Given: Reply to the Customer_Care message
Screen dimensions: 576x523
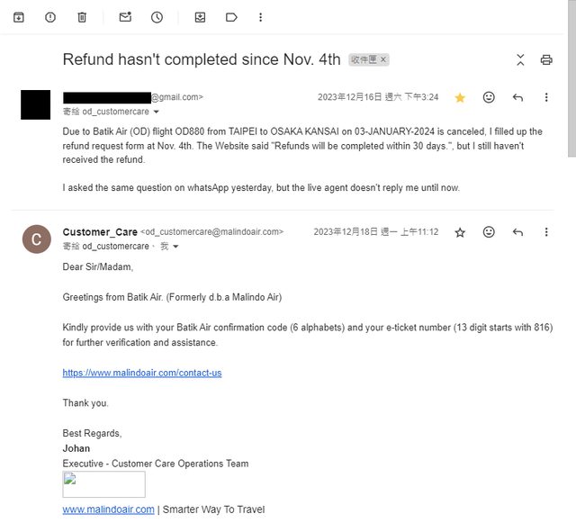Looking at the screenshot, I should 517,232.
